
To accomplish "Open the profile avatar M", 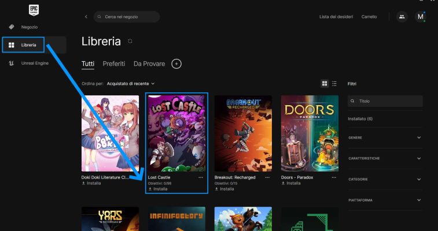I will [x=421, y=17].
